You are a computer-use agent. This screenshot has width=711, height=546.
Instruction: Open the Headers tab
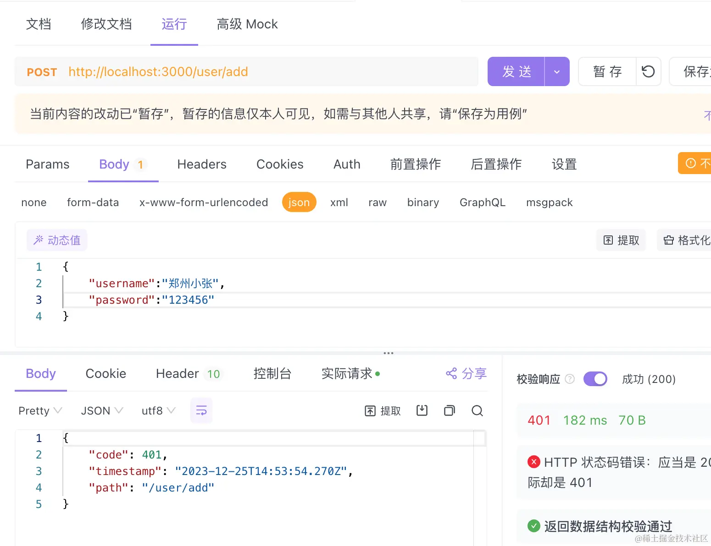[202, 164]
